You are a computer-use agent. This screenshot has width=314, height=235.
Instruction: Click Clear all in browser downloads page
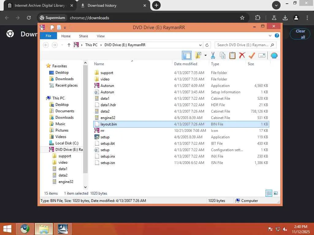pyautogui.click(x=300, y=34)
